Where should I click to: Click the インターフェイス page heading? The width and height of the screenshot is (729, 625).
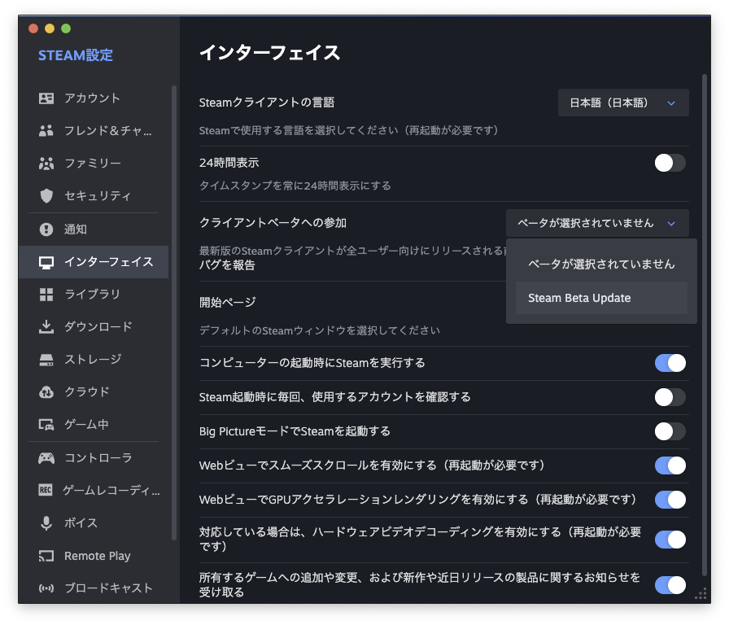coord(269,53)
